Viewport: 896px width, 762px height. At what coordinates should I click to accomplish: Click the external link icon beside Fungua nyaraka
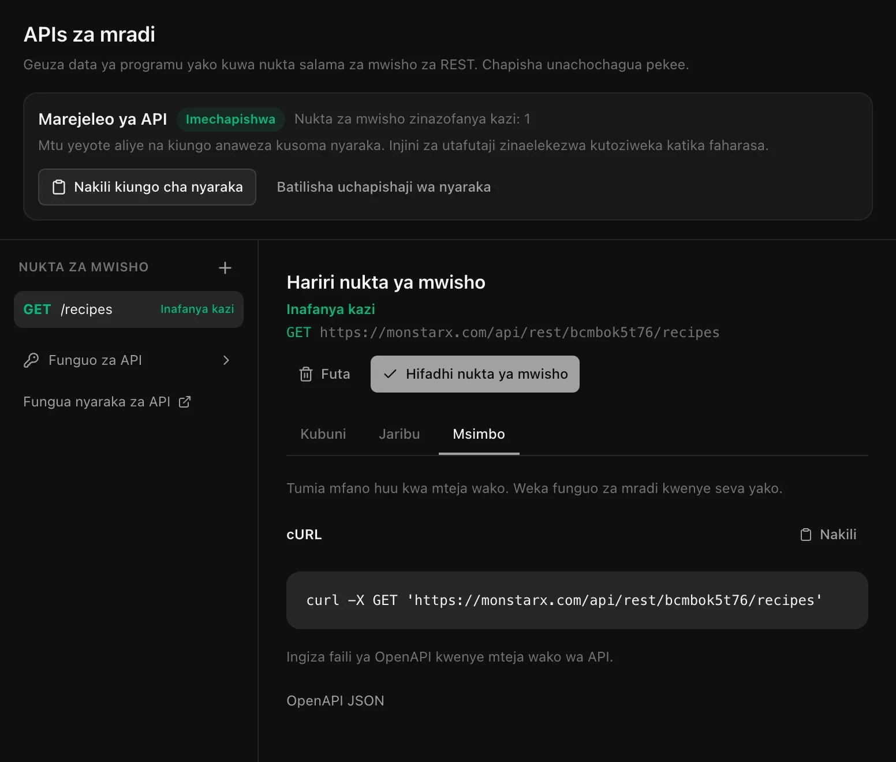point(185,402)
